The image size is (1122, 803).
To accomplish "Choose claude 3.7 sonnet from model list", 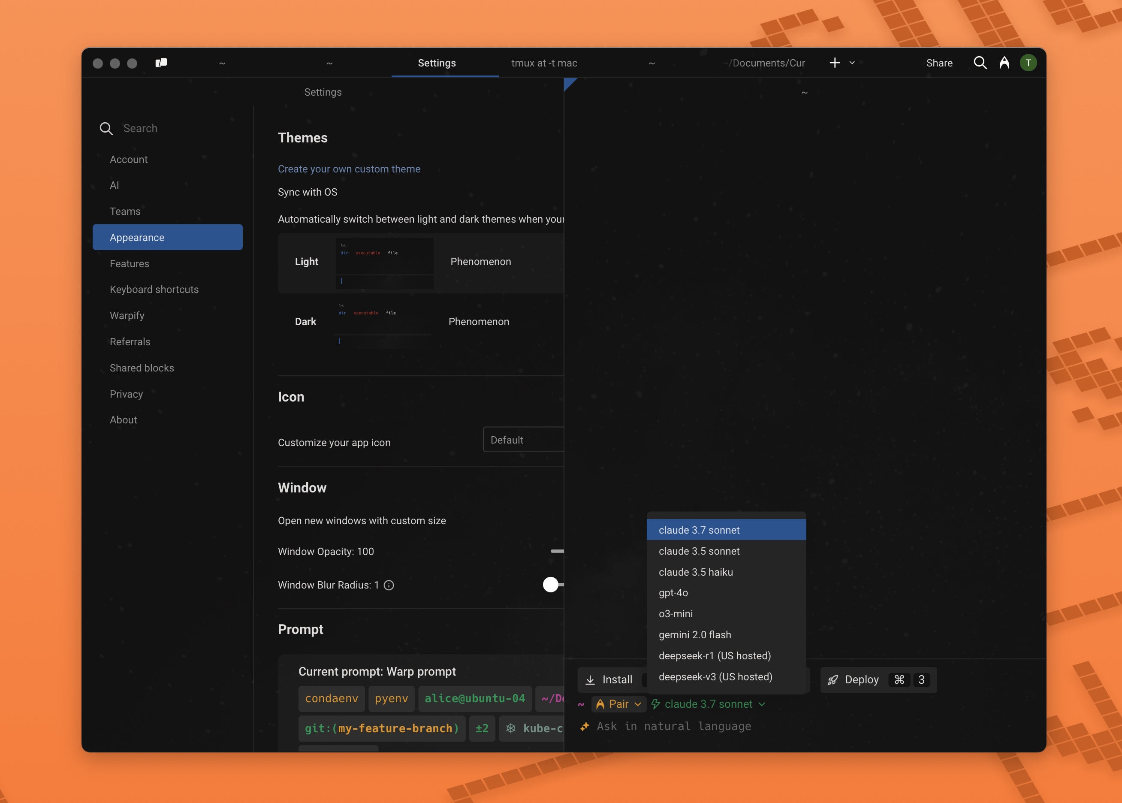I will click(726, 530).
